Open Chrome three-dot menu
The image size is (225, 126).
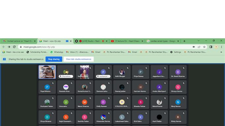point(221,47)
